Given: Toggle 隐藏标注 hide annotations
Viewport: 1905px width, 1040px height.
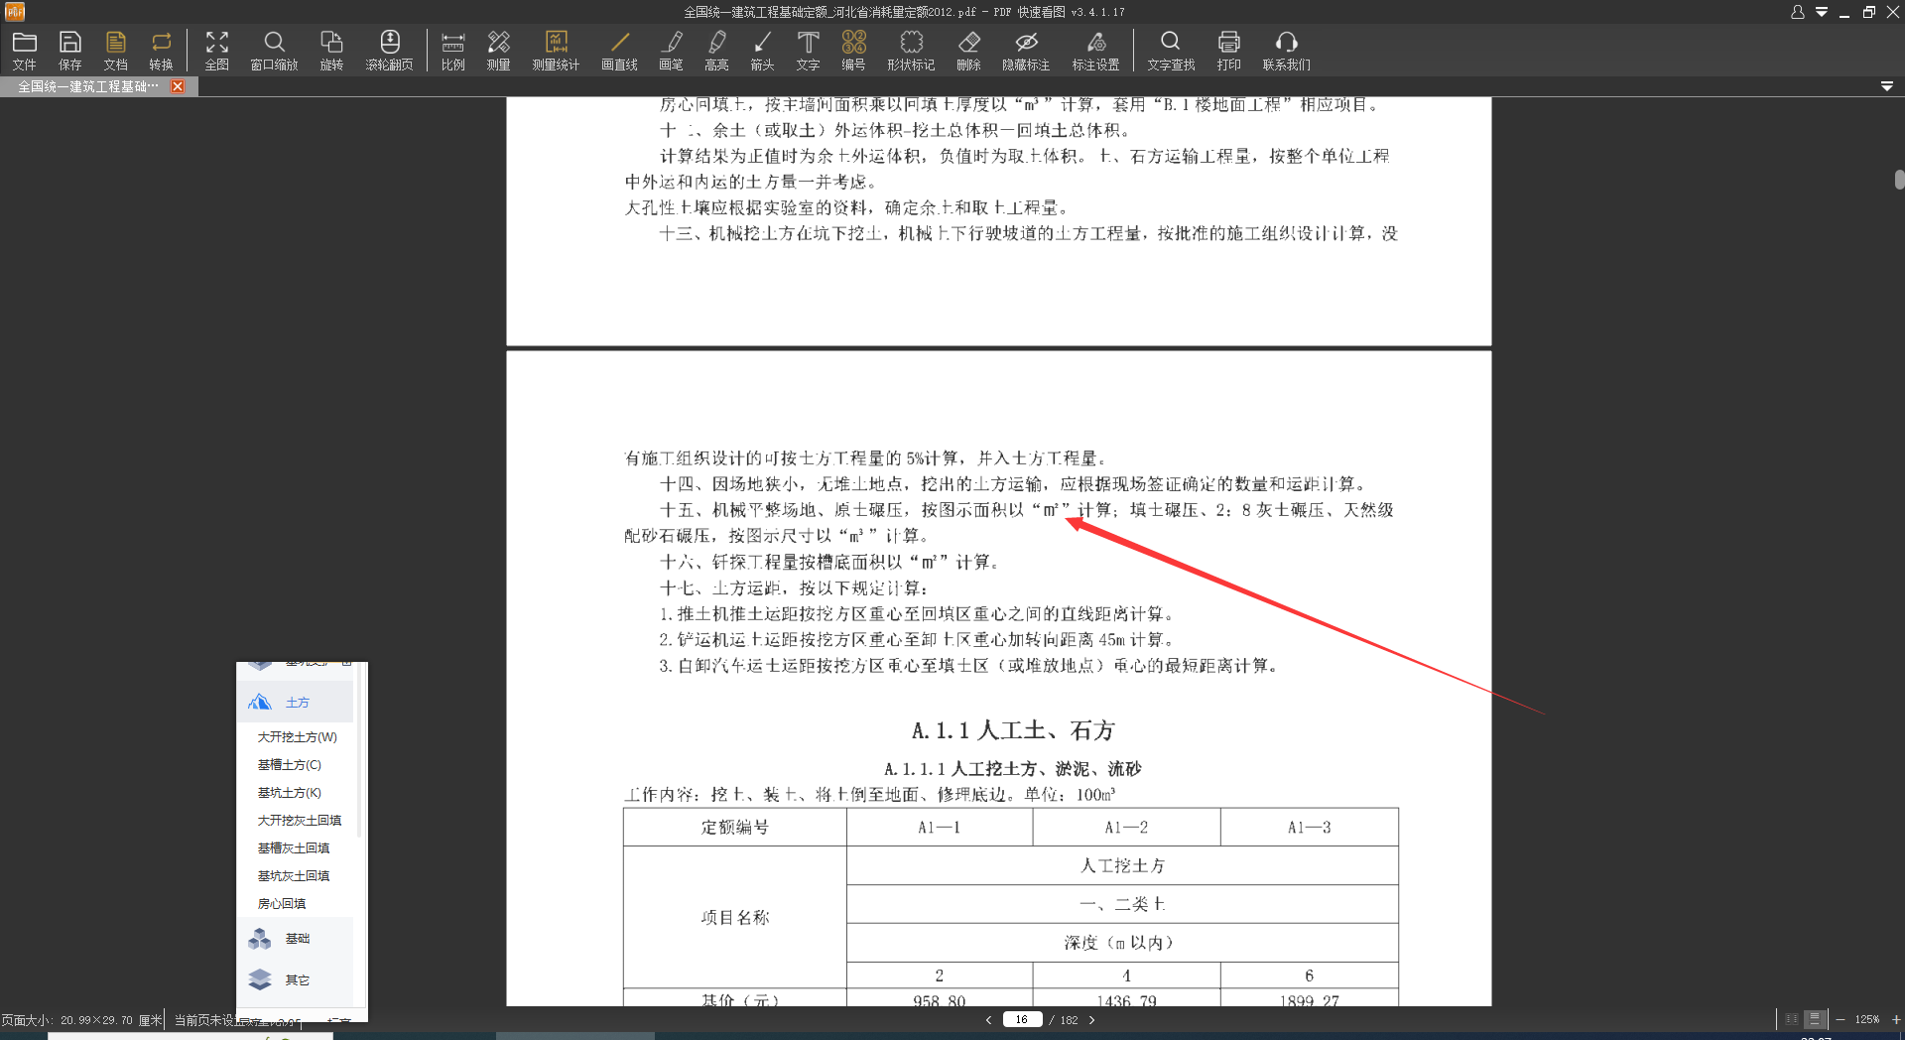Looking at the screenshot, I should coord(1026,50).
